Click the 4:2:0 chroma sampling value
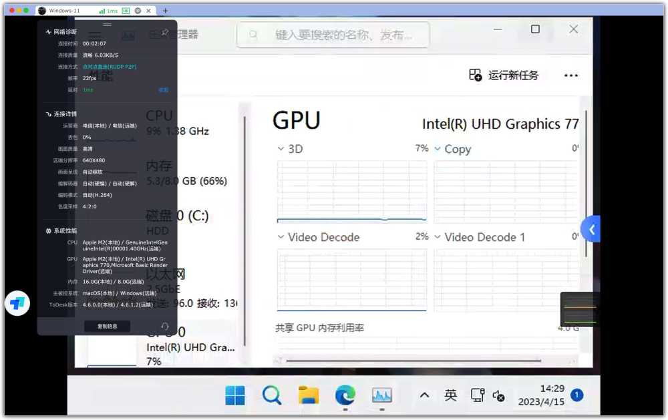 pos(90,206)
